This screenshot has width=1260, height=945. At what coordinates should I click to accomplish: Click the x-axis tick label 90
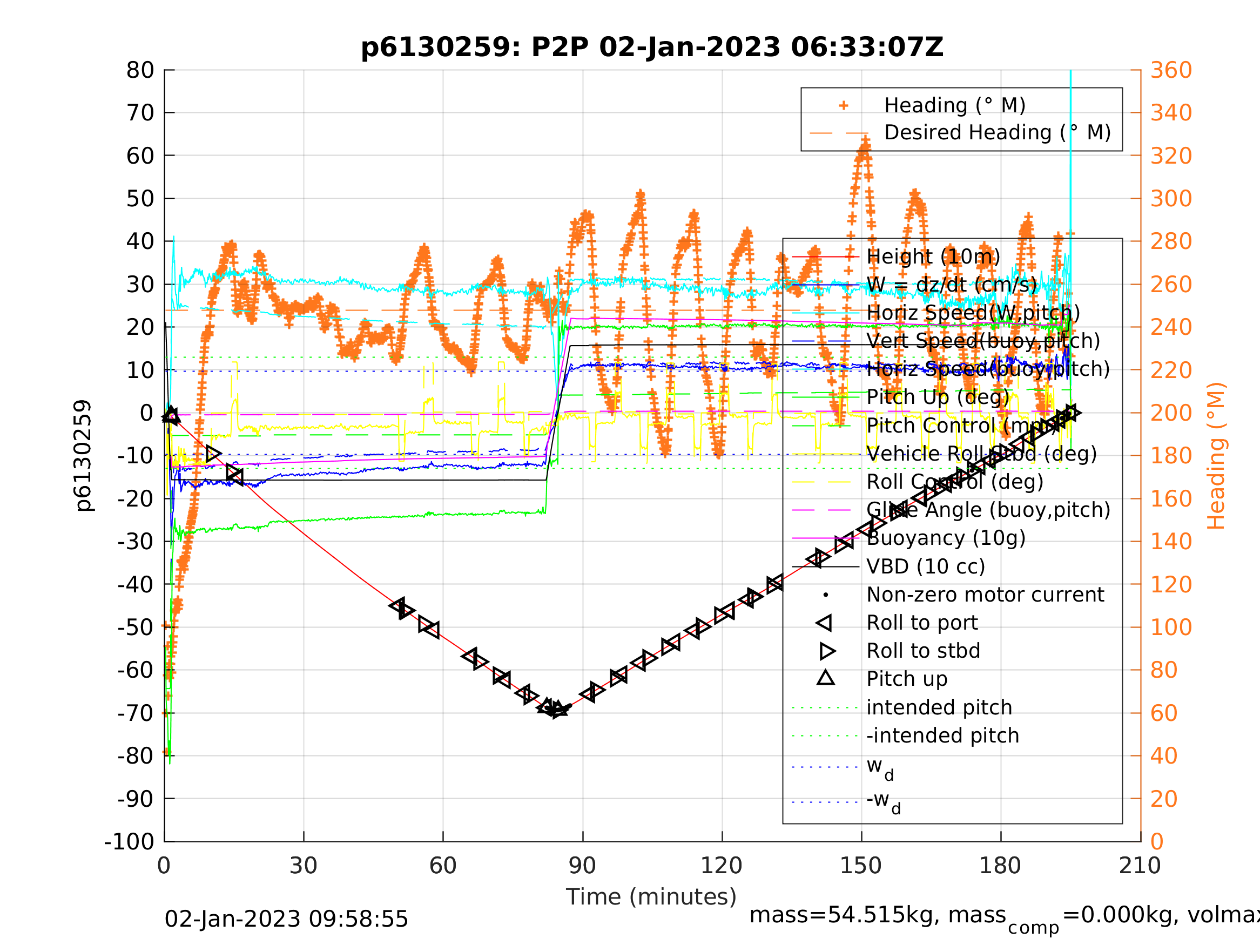(x=582, y=866)
